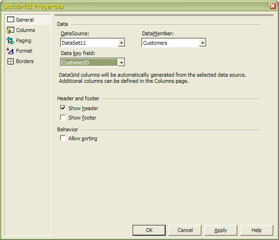Click the 'DataSource:' label
This screenshot has height=240, width=279.
tap(75, 33)
